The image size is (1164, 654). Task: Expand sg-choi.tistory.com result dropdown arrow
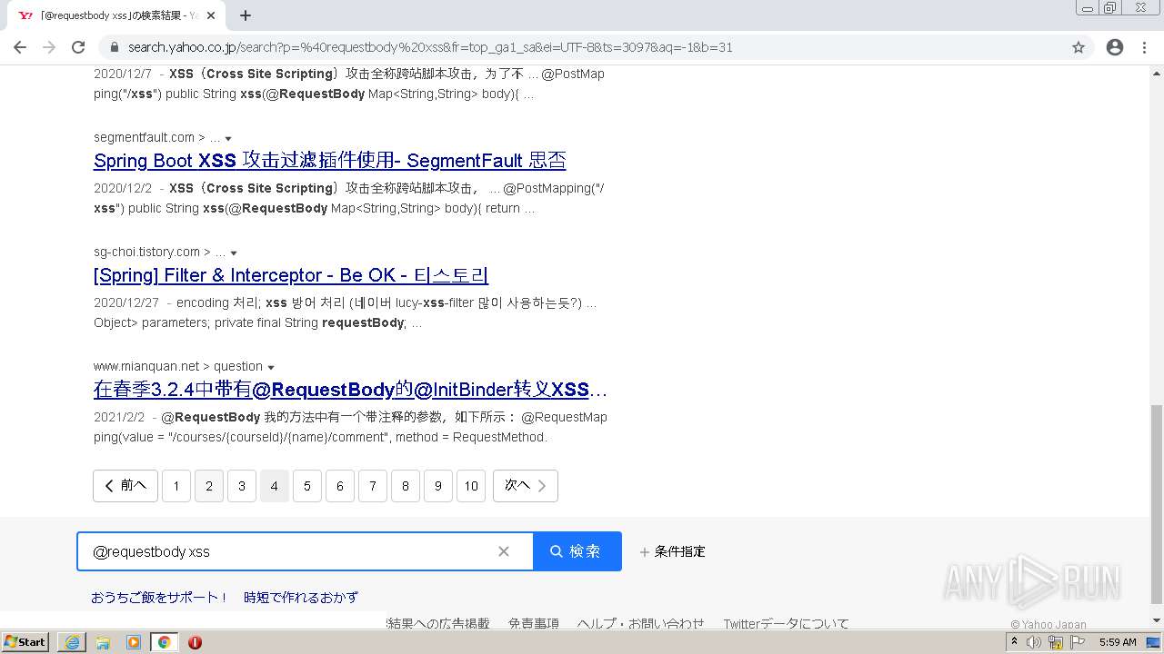(234, 253)
